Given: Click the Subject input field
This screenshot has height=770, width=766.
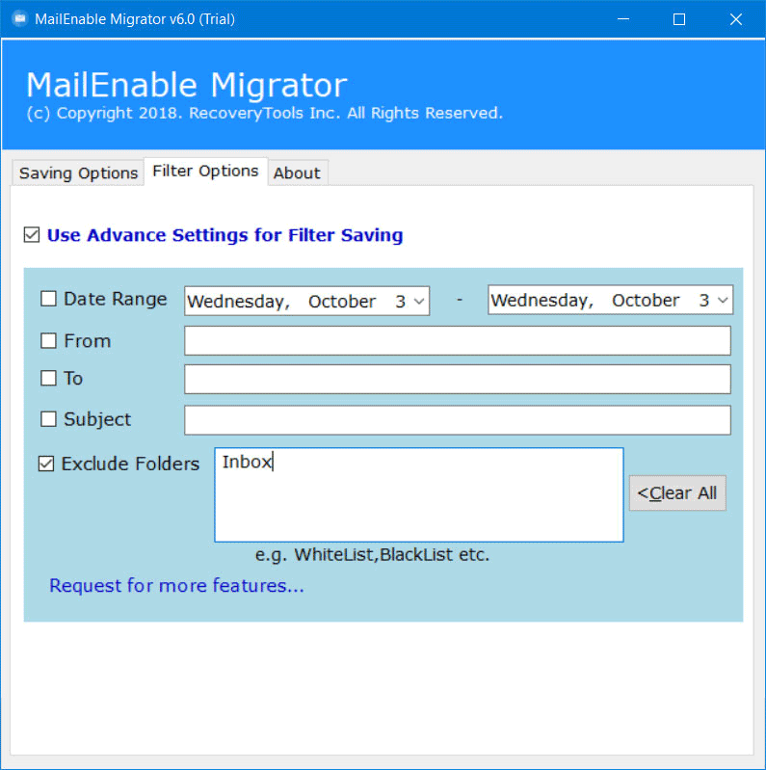Looking at the screenshot, I should pos(457,420).
